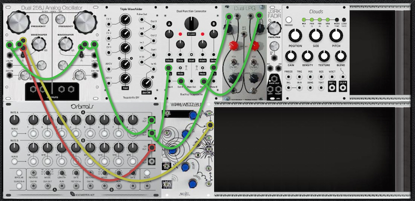Image resolution: width=415 pixels, height=201 pixels.
Task: Select the V/OCT input jack on Clouds
Action: (x=332, y=77)
